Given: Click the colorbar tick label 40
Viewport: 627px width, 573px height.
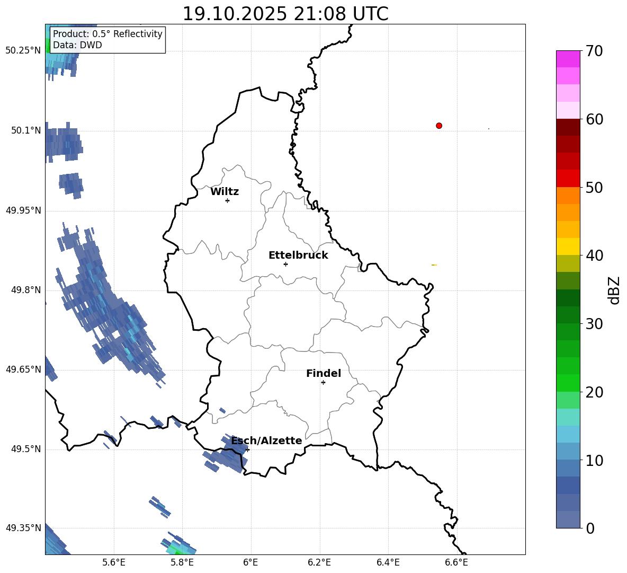Looking at the screenshot, I should 594,255.
